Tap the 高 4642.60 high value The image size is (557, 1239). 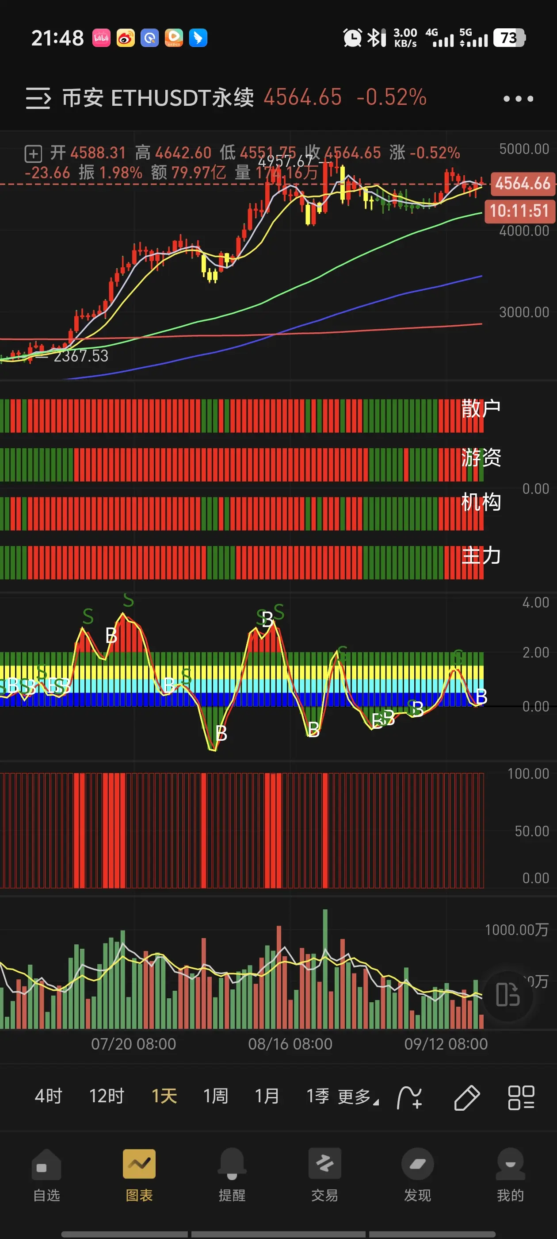click(173, 153)
